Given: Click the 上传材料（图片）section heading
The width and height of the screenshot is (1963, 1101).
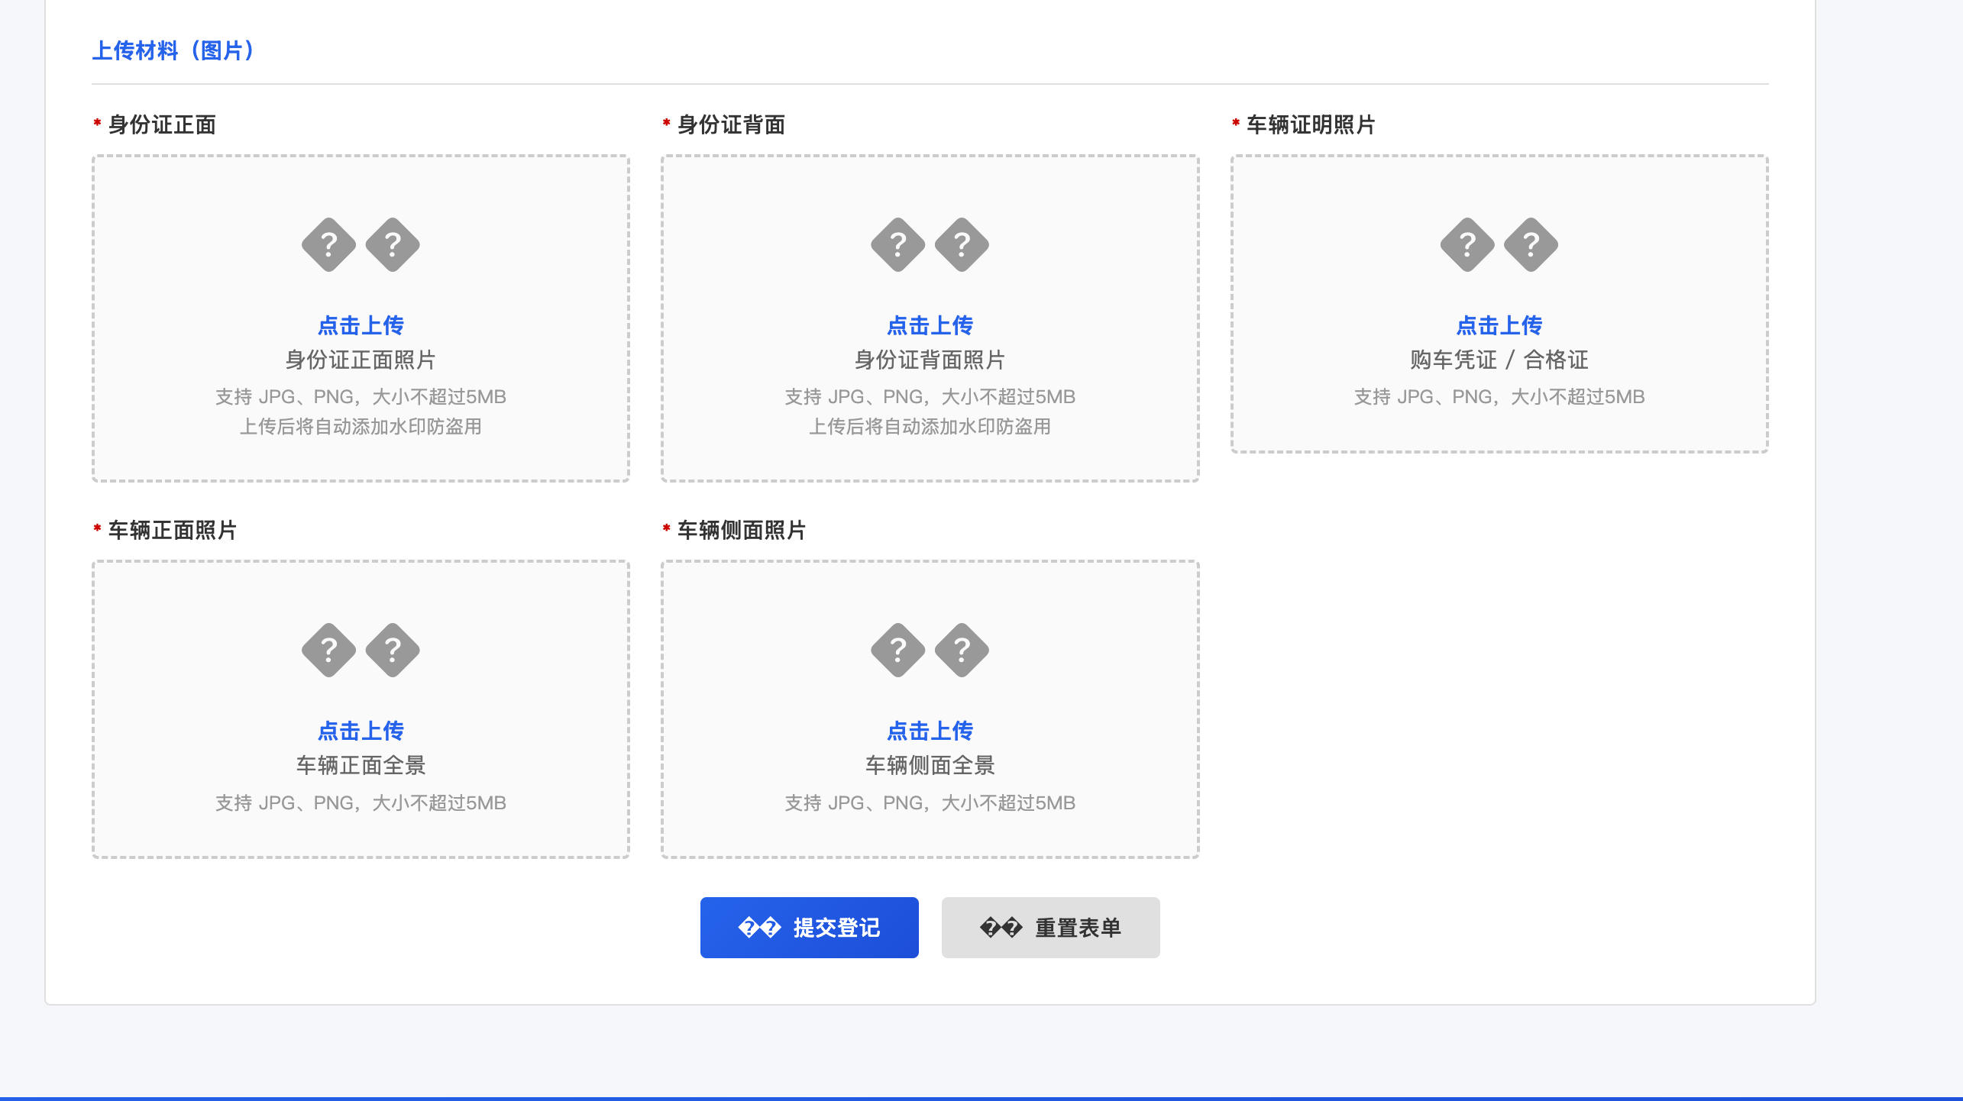Looking at the screenshot, I should (x=173, y=50).
